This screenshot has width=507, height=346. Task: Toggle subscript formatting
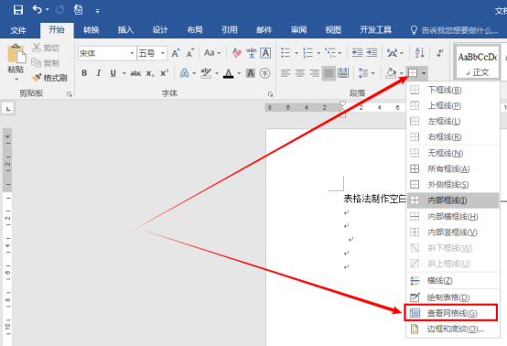coord(150,74)
